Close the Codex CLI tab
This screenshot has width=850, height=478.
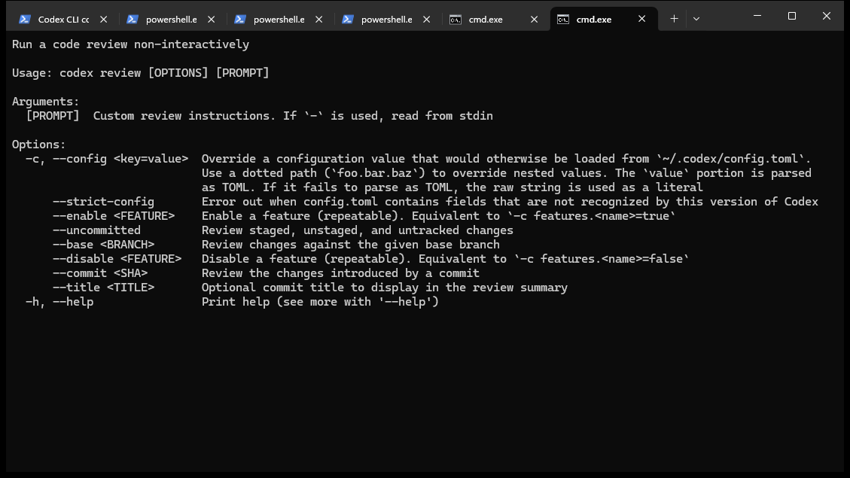point(104,19)
